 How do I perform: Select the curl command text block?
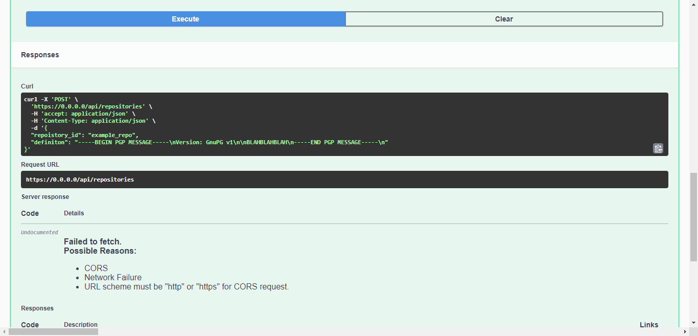coord(204,123)
